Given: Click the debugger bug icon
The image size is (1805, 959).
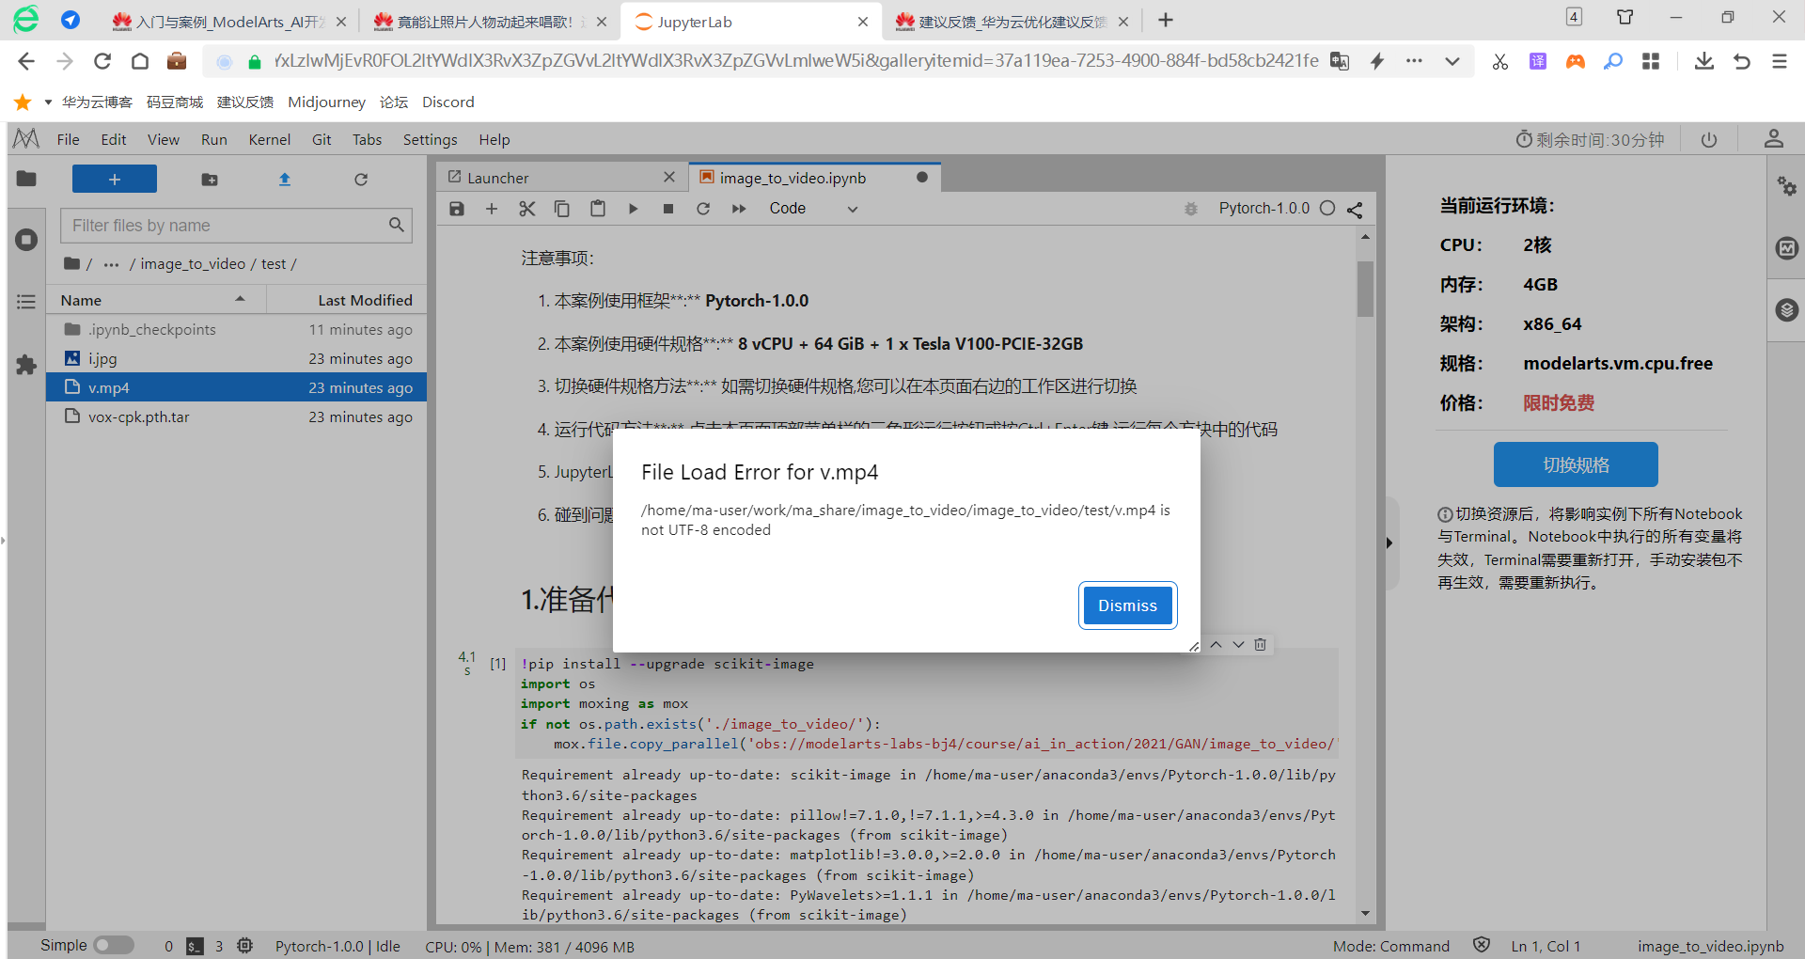Looking at the screenshot, I should [x=1191, y=209].
